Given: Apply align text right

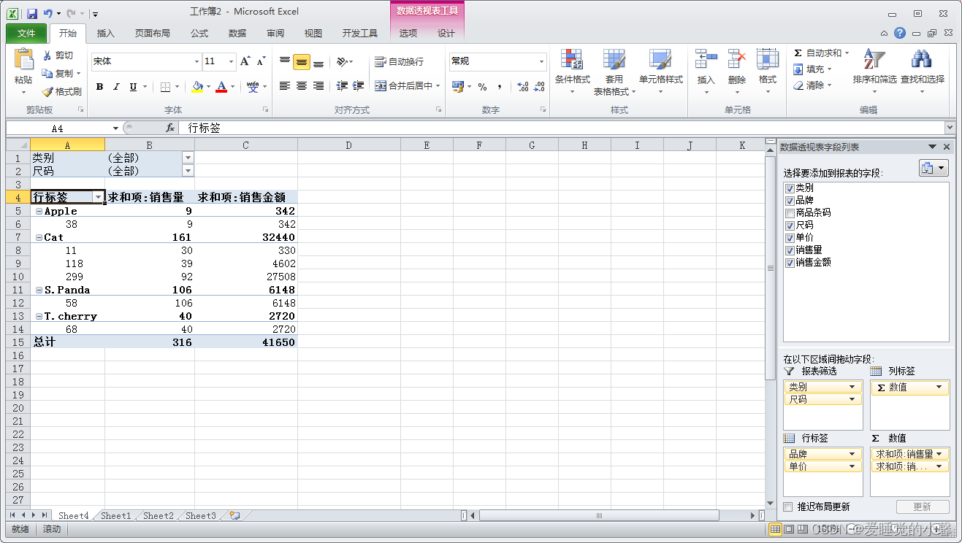Looking at the screenshot, I should (x=318, y=86).
